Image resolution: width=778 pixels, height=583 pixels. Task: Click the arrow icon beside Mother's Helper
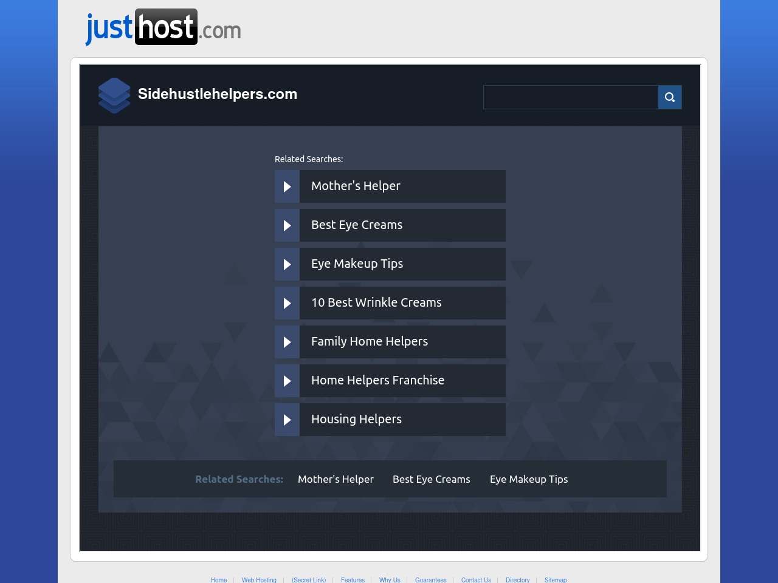pyautogui.click(x=287, y=186)
